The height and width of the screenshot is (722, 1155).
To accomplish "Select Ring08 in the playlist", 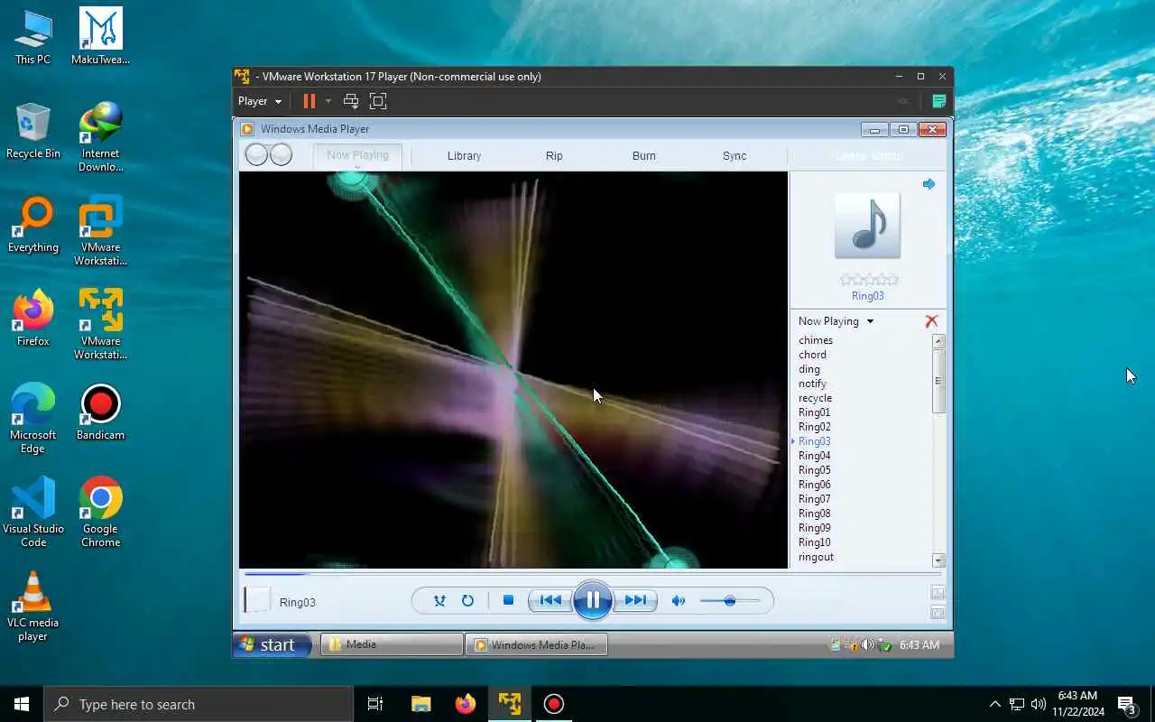I will pos(814,514).
